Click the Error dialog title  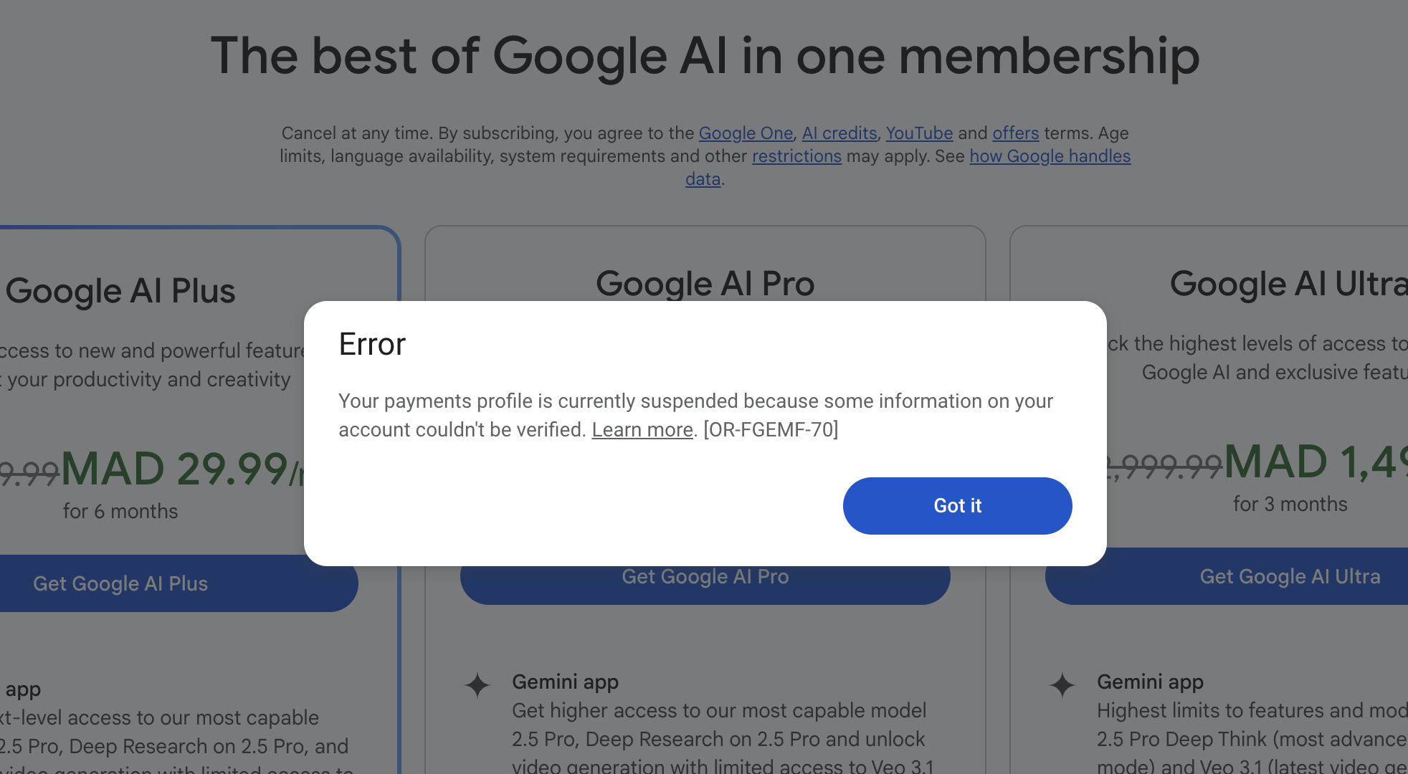click(372, 345)
